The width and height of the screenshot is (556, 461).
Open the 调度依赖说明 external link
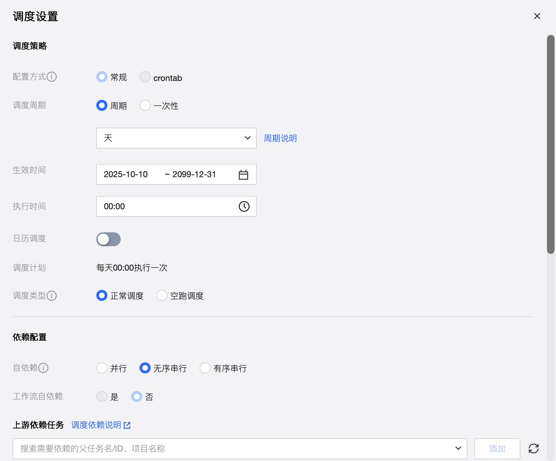(x=101, y=425)
